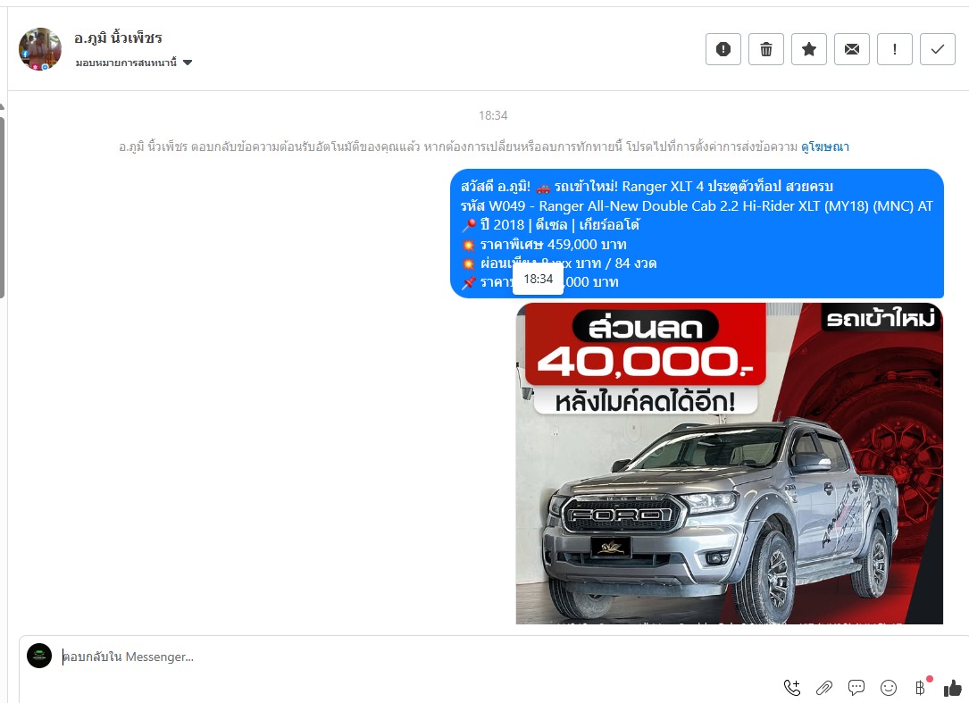Start a phone call request icon
The image size is (969, 703).
[x=791, y=688]
